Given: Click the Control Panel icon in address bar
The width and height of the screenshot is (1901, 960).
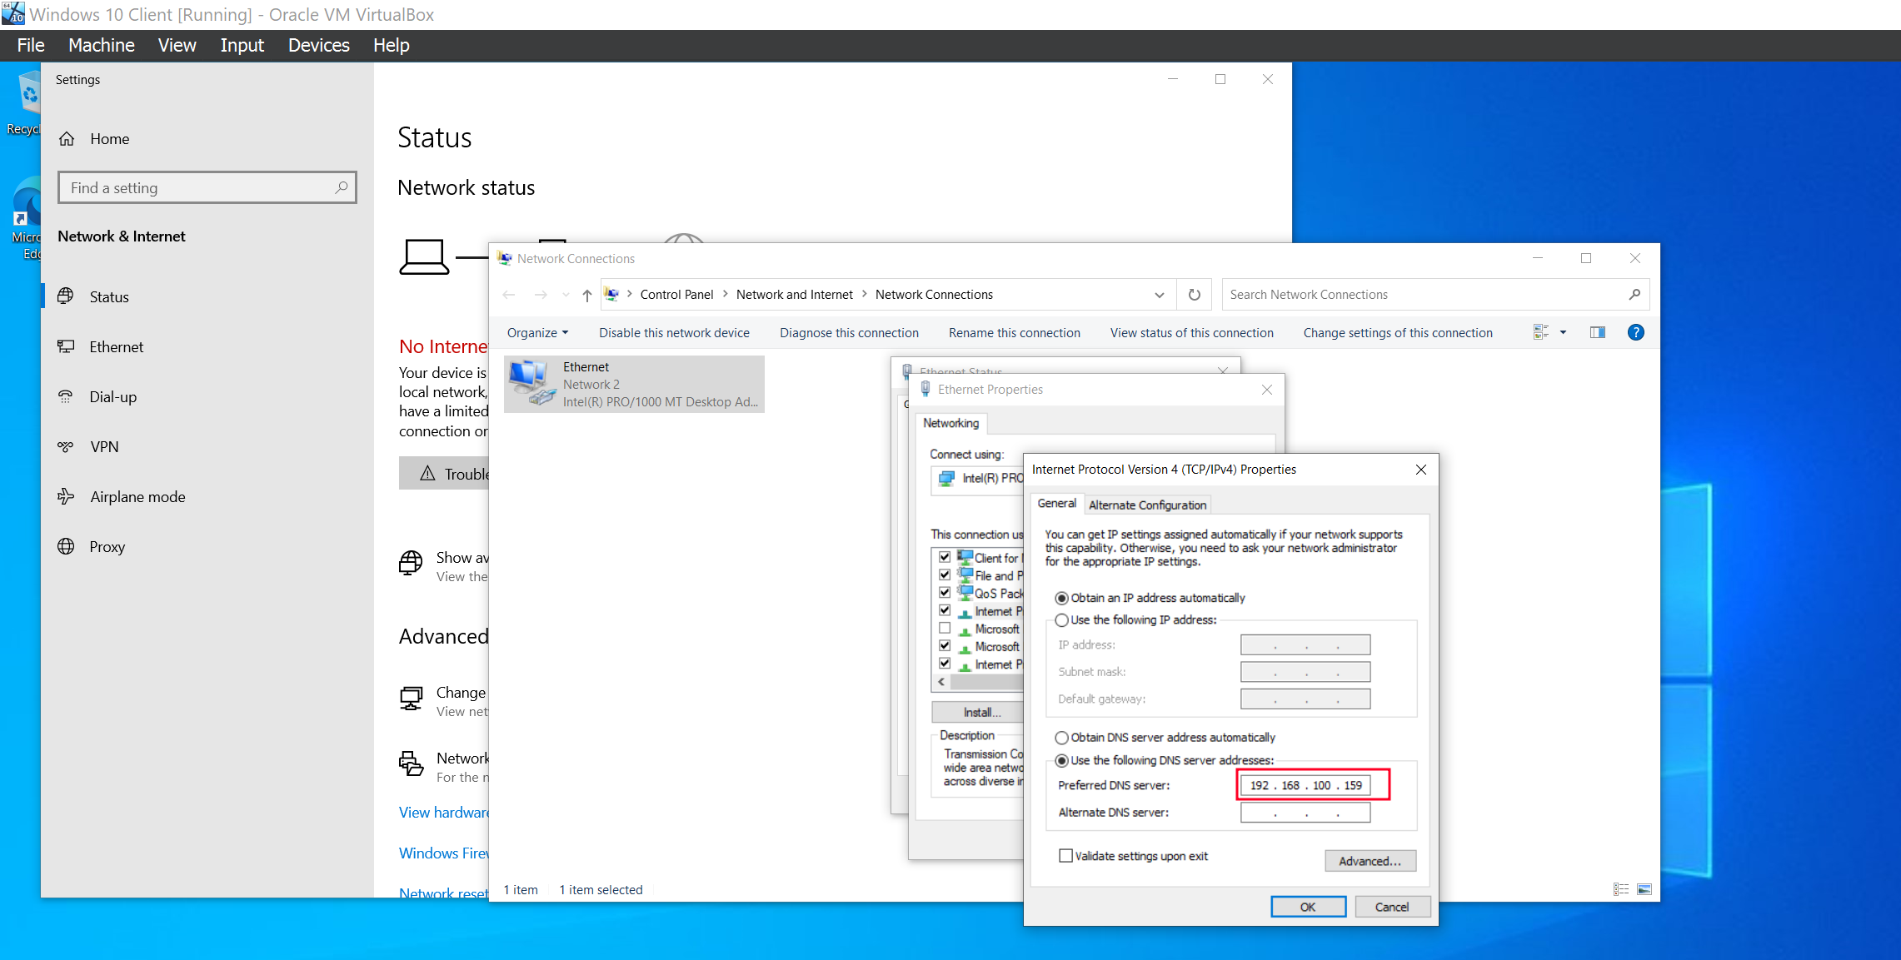Looking at the screenshot, I should click(x=612, y=295).
